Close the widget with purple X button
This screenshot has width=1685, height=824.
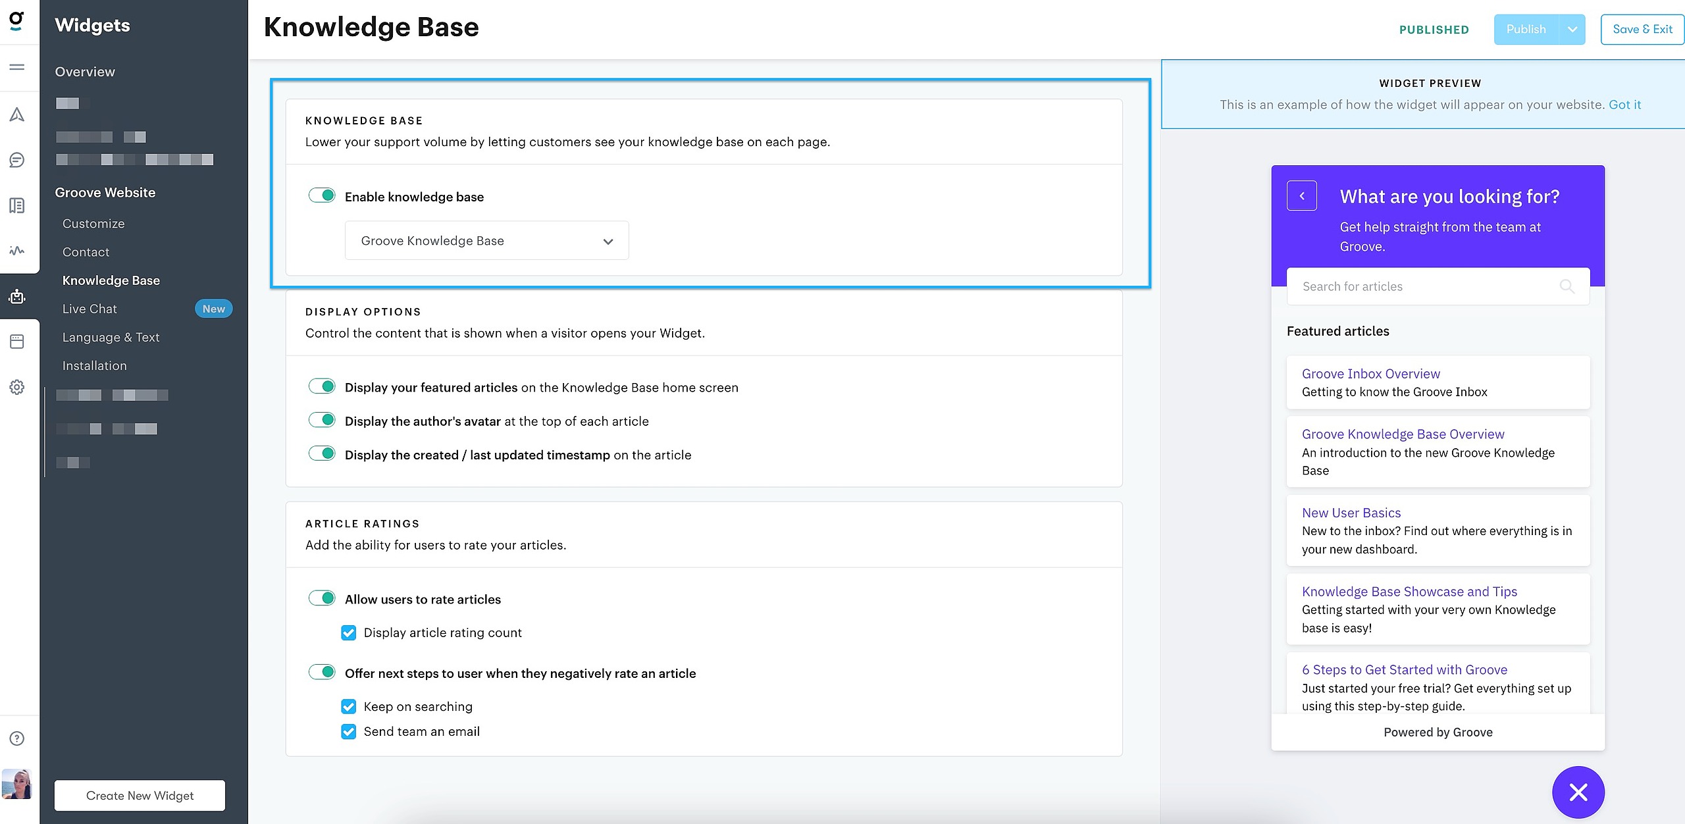[x=1578, y=792]
